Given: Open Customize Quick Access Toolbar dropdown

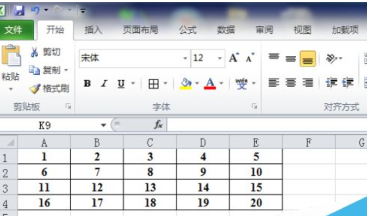Looking at the screenshot, I should pos(83,11).
